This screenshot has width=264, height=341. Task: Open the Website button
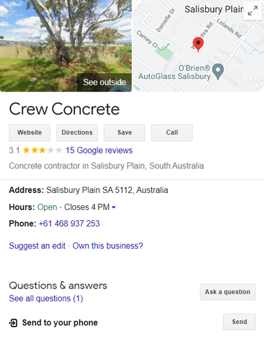[x=29, y=132]
